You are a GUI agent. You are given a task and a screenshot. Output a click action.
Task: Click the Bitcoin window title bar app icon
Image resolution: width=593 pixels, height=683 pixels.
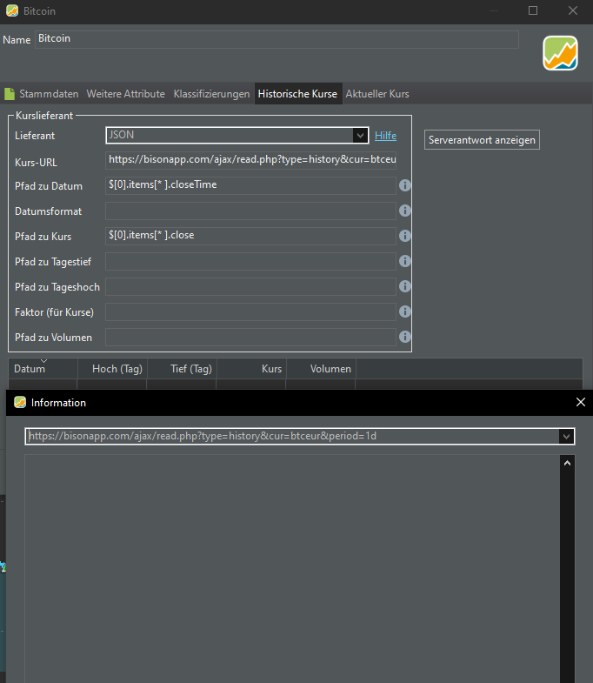[x=12, y=11]
